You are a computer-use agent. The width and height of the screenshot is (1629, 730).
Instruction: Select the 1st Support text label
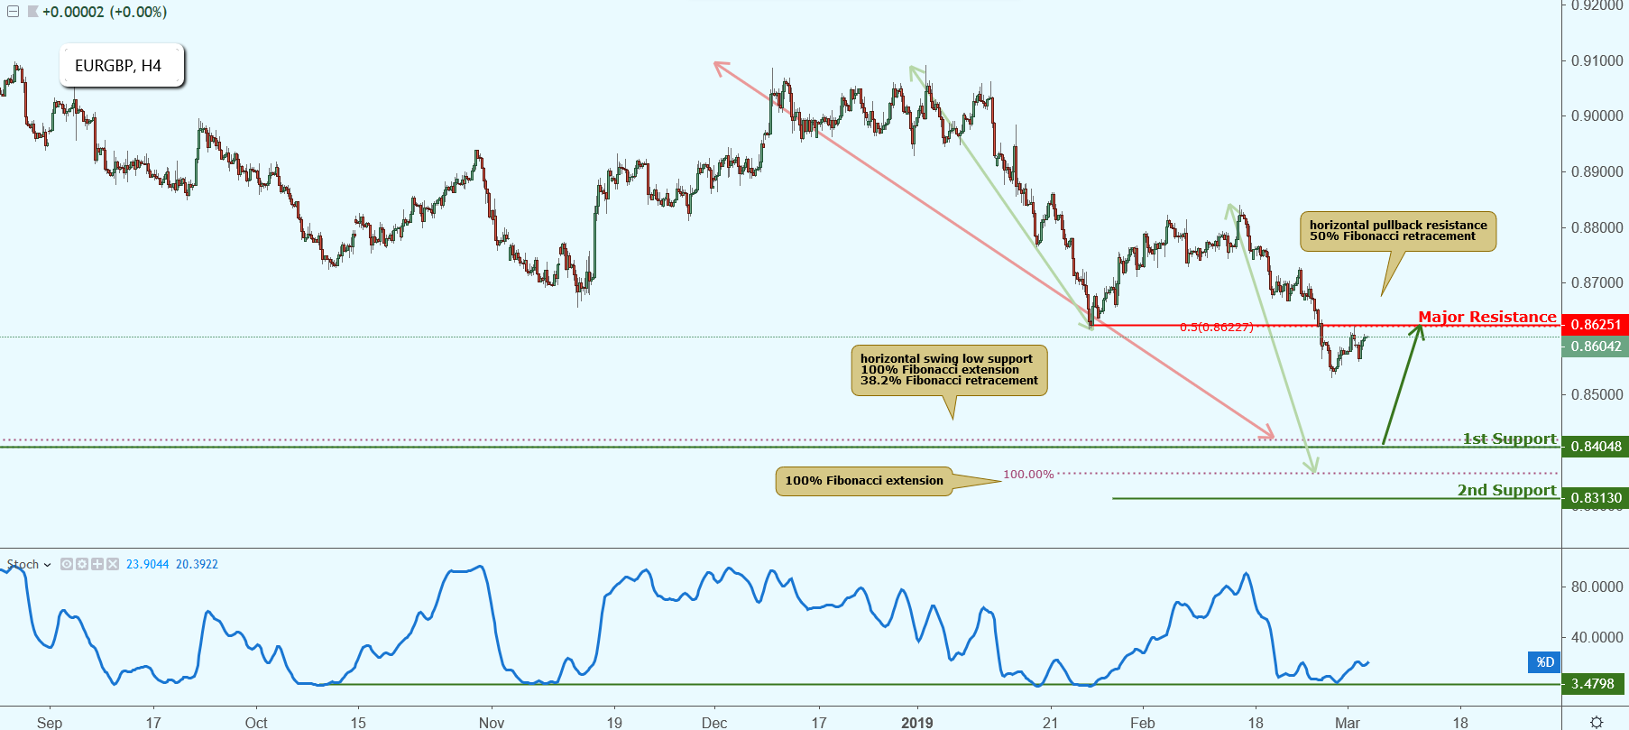pos(1510,439)
